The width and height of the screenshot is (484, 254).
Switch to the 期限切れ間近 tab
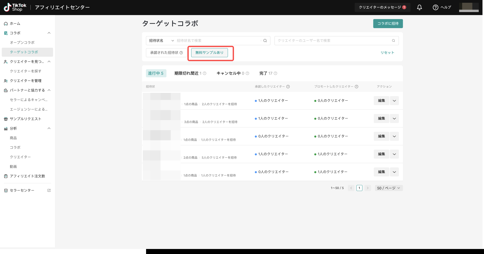click(188, 73)
